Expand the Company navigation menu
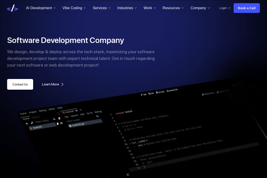This screenshot has width=267, height=178. click(x=200, y=8)
